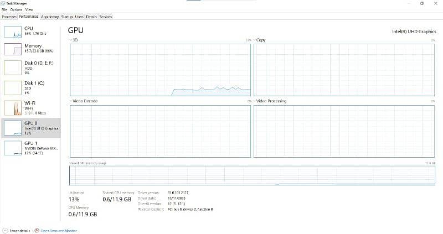Click the Fewer details arrow icon
Screen dimensions: 443x234
click(5, 230)
